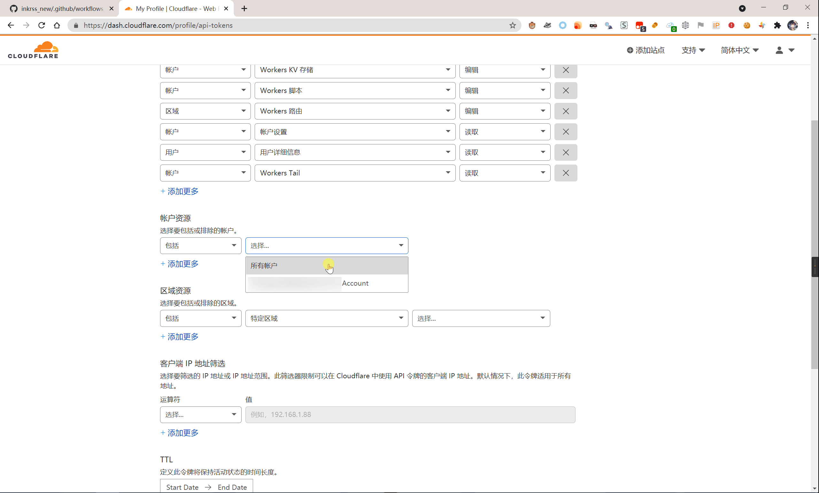Open Workers 路由 permission dropdown

click(355, 111)
